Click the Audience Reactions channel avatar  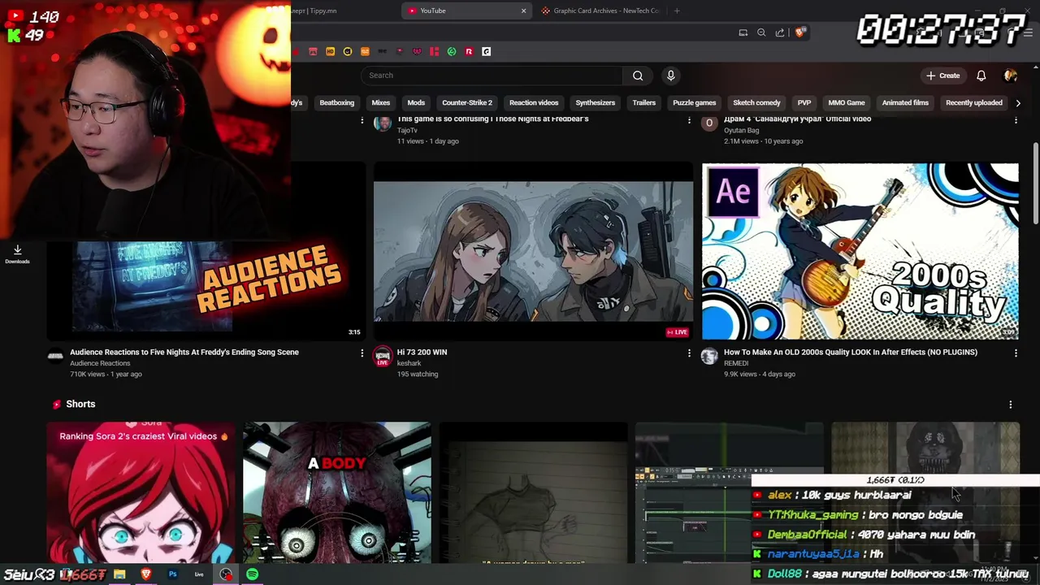[55, 356]
